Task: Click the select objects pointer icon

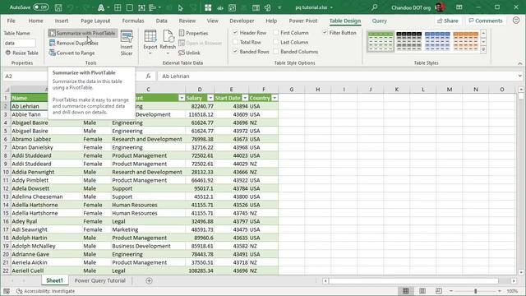Action: (181, 7)
